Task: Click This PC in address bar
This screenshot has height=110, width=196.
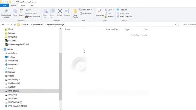Action: 26,24
